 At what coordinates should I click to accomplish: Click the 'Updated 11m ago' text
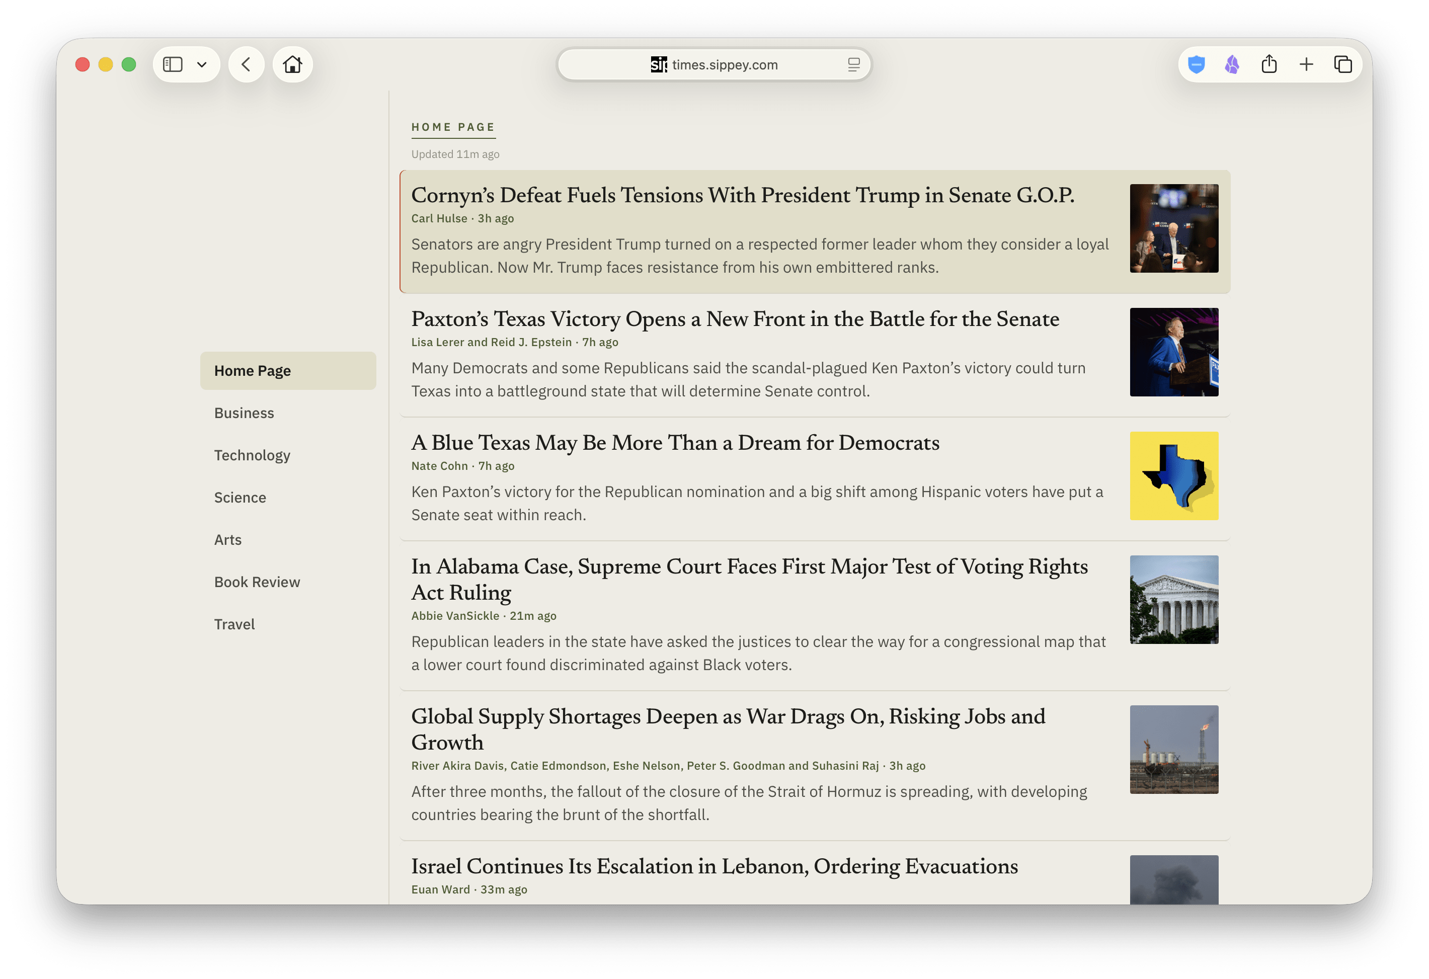pos(455,154)
